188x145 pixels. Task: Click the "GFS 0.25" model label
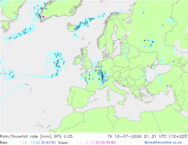(63, 136)
